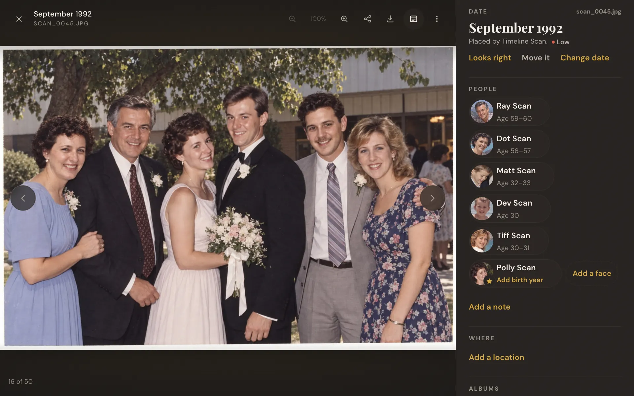Open the share icon in the toolbar

point(368,19)
